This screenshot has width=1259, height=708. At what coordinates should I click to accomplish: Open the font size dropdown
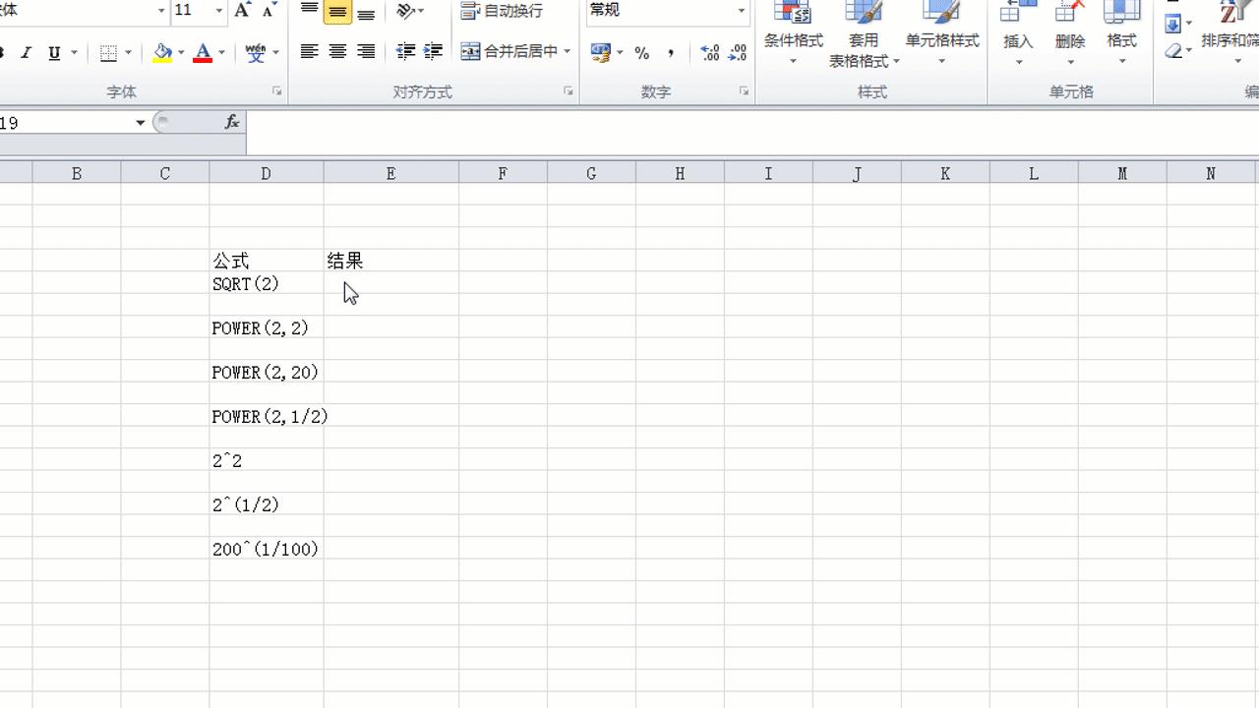217,11
